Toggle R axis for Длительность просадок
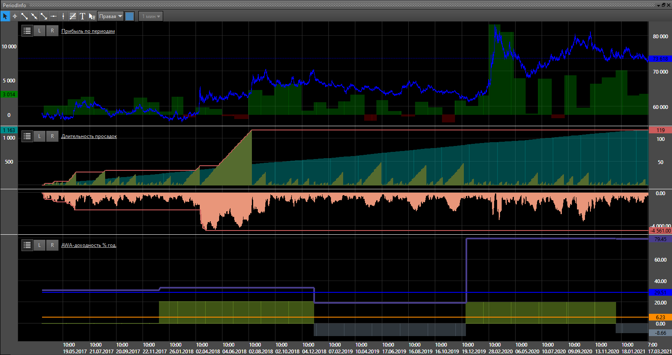 point(52,136)
